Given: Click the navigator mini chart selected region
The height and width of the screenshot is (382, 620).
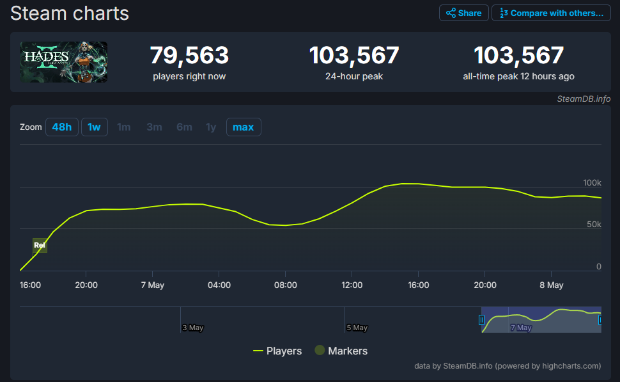Looking at the screenshot, I should [x=541, y=319].
